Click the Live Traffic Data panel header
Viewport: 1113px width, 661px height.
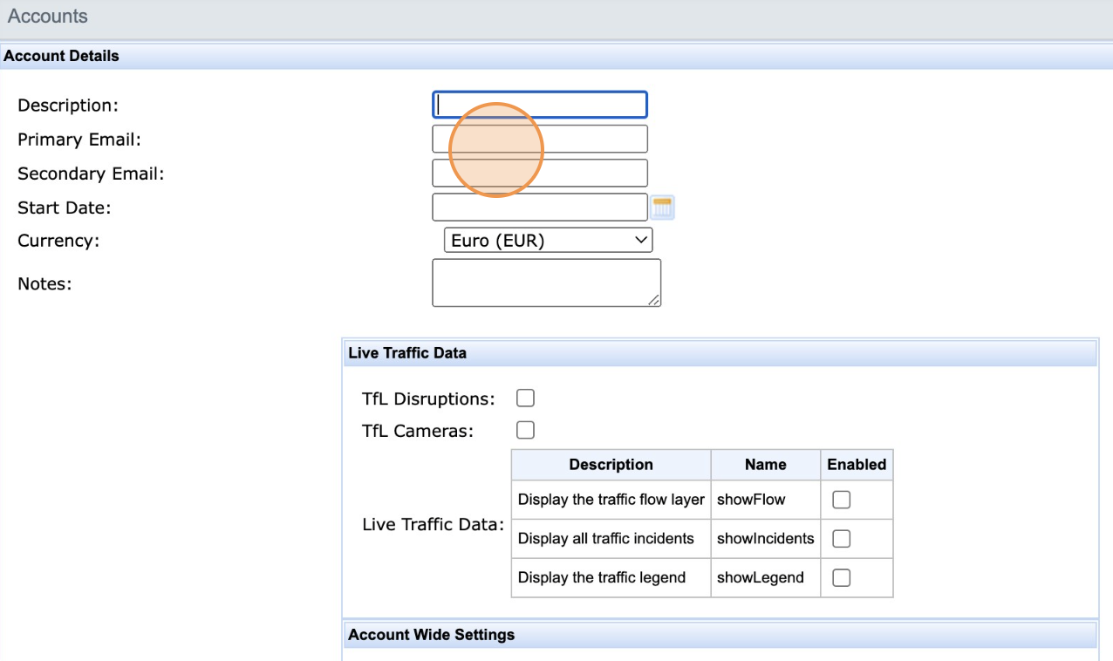tap(407, 353)
